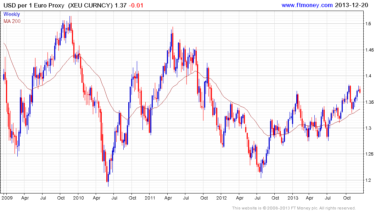Click the '2013' x-axis label
This screenshot has height=213, width=381.
(x=293, y=198)
